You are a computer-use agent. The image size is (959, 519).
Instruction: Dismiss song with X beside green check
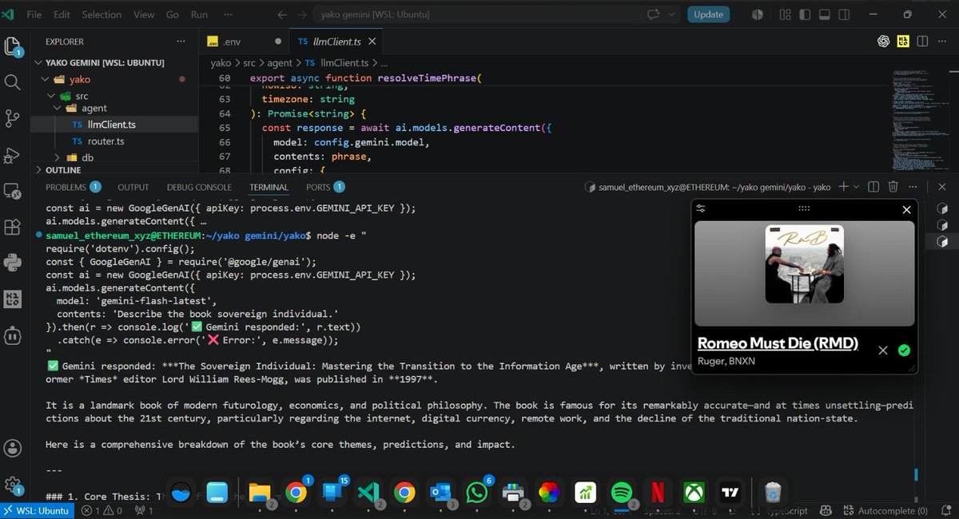[883, 350]
